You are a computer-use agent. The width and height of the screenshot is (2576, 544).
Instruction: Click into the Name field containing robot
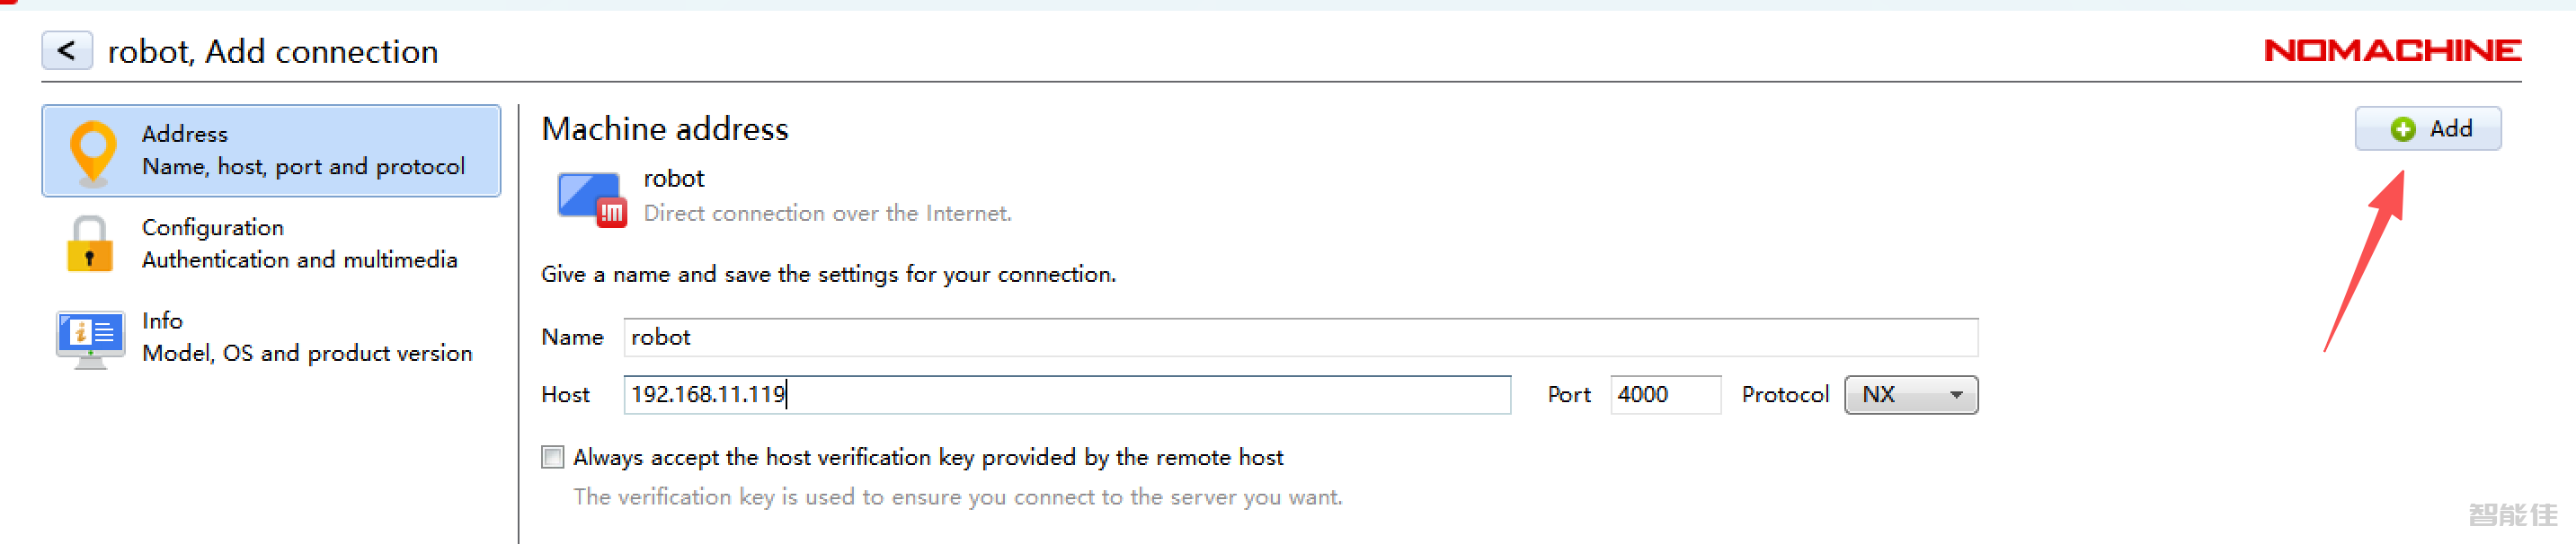[1299, 338]
